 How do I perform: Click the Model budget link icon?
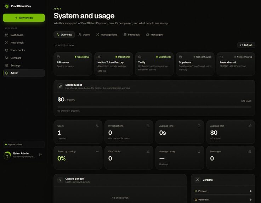[60, 86]
